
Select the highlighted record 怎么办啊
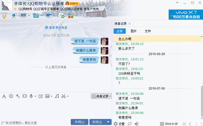pyautogui.click(x=157, y=39)
